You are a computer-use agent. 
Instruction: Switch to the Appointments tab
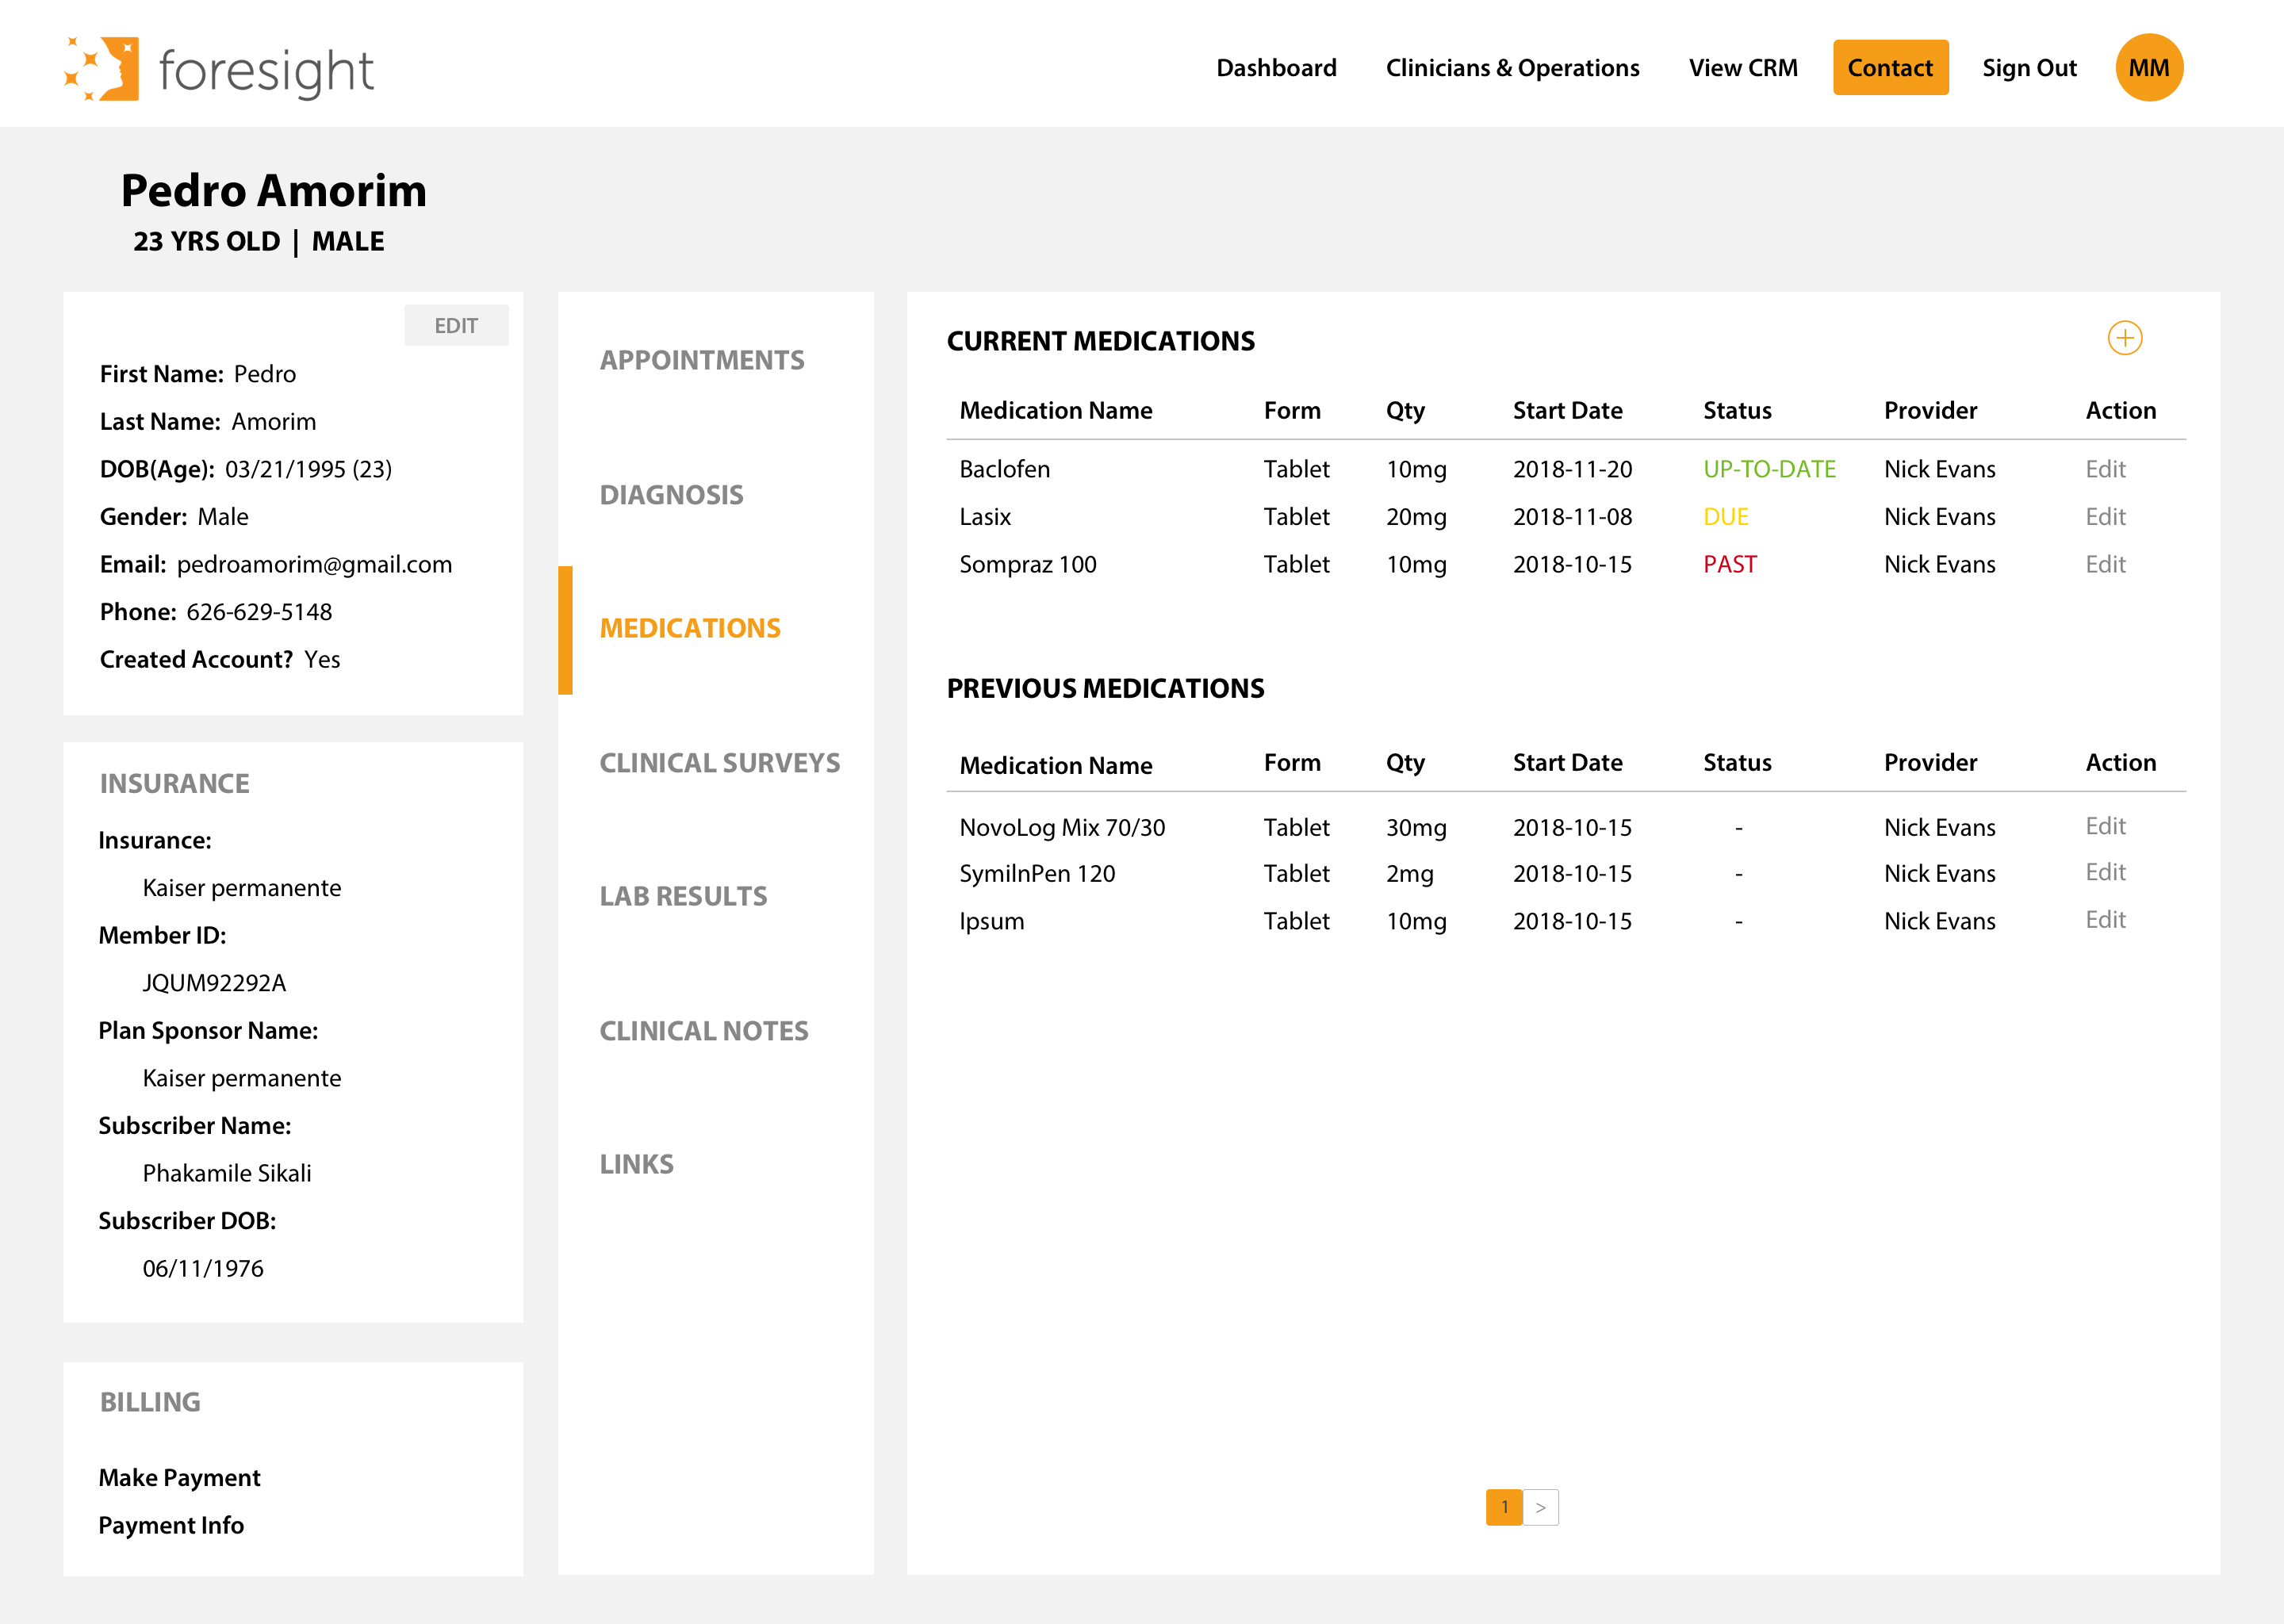tap(701, 360)
